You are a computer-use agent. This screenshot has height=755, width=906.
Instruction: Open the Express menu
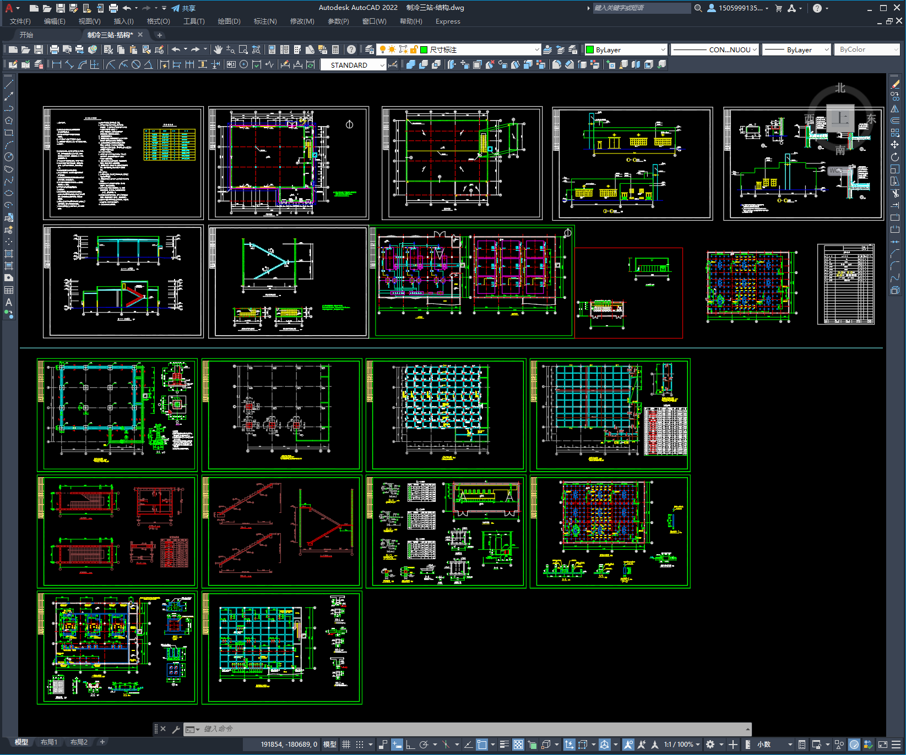pyautogui.click(x=448, y=21)
